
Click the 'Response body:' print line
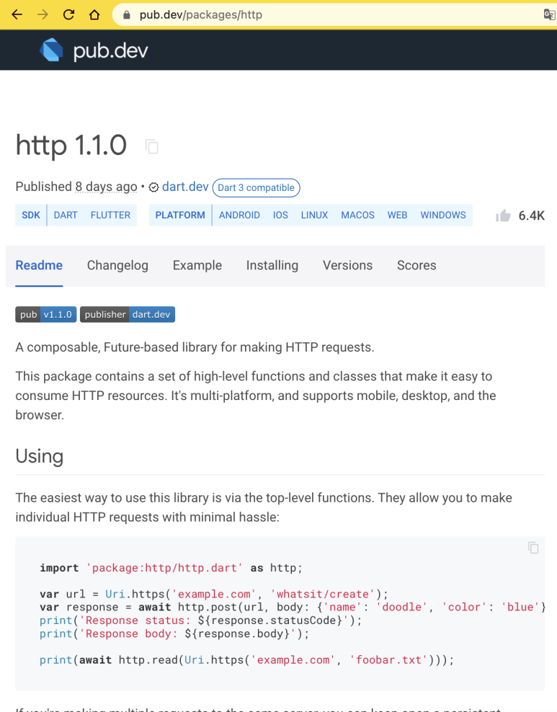point(174,634)
